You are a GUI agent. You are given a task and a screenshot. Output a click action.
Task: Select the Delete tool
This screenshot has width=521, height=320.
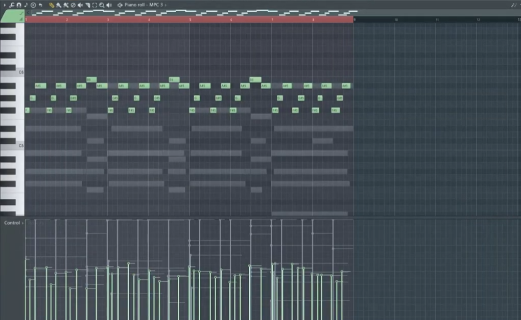[73, 5]
